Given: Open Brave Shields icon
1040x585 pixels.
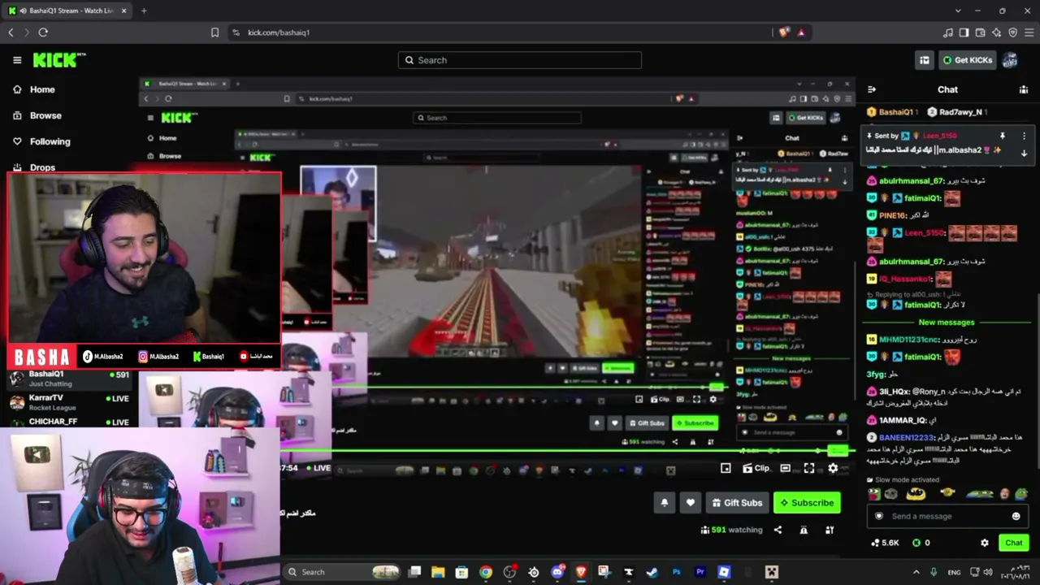Looking at the screenshot, I should [783, 32].
